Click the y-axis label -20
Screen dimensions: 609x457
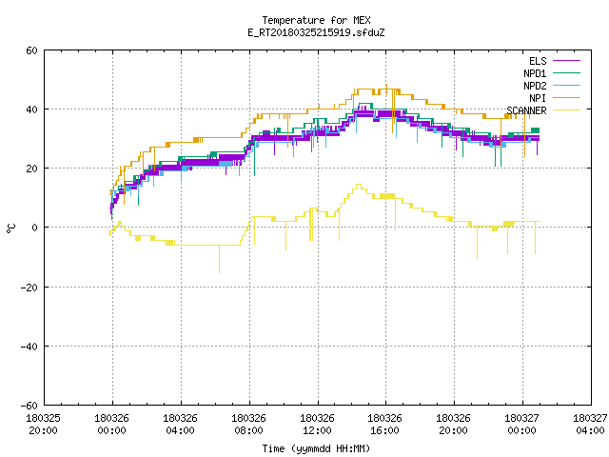29,288
